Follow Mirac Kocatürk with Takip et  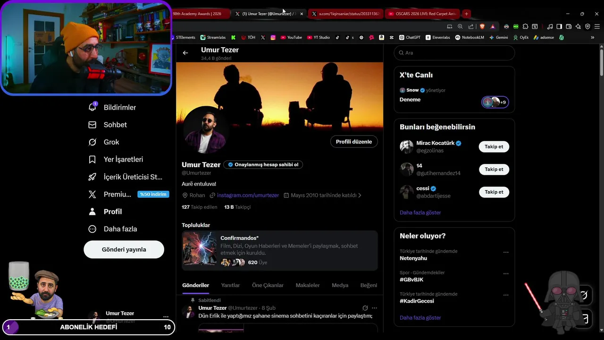click(494, 147)
